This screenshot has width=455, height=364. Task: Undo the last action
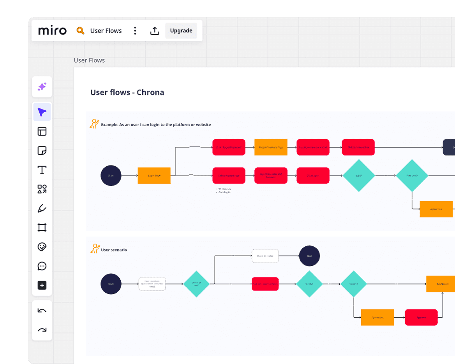point(42,311)
